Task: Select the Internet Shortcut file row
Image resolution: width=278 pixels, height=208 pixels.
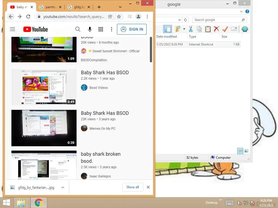Action: pyautogui.click(x=198, y=44)
